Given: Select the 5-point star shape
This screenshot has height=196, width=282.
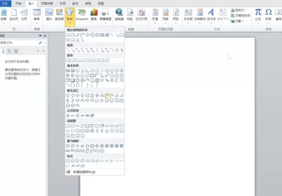Looking at the screenshot, I should 82,146.
